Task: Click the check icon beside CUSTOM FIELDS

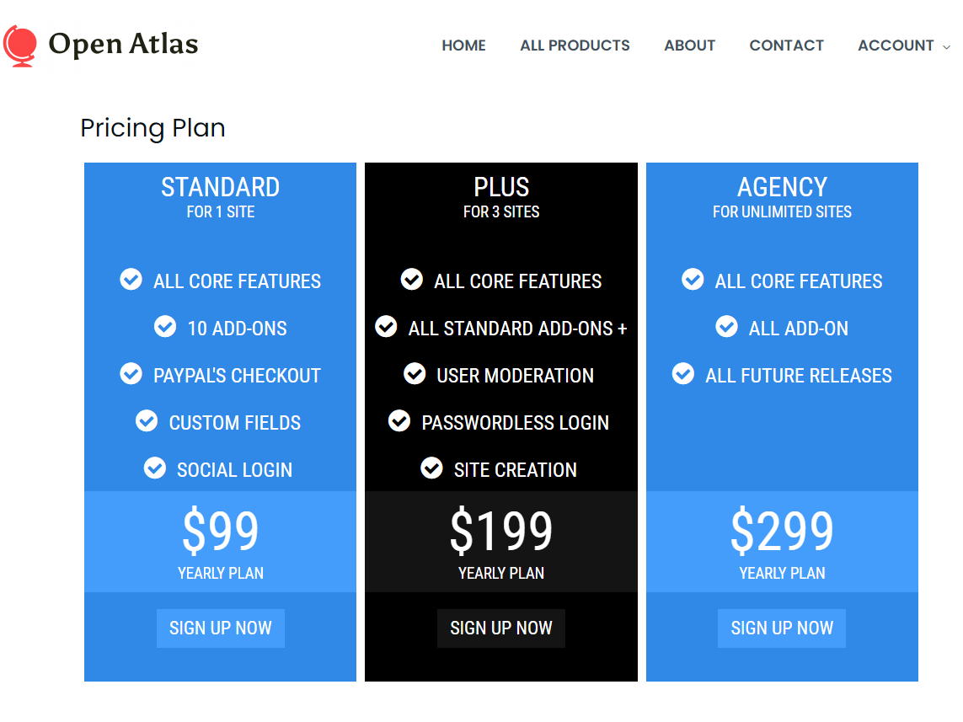Action: click(147, 421)
